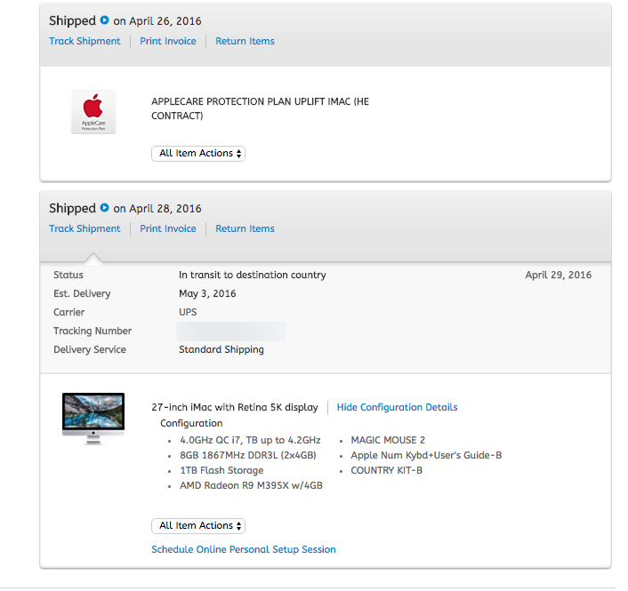Open Track Shipment for the April 26 order
The height and width of the screenshot is (591, 628).
click(85, 41)
